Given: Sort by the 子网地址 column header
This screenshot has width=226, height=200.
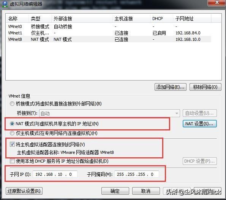Looking at the screenshot, I should coord(192,19).
